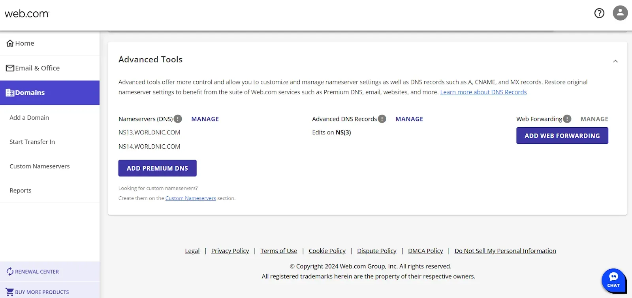632x298 pixels.
Task: Open Reports in the sidebar
Action: point(21,190)
